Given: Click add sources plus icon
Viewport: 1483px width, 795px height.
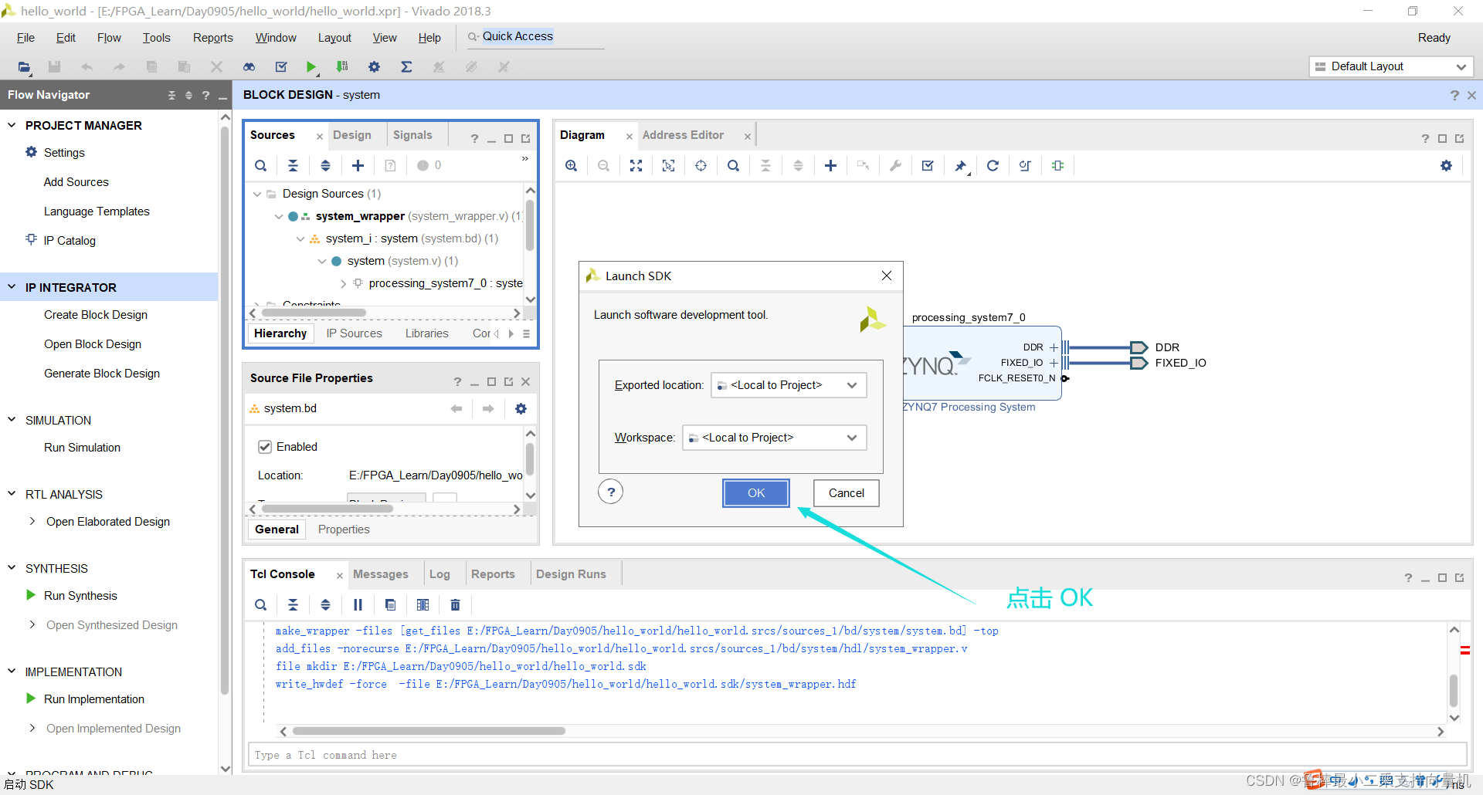Looking at the screenshot, I should 358,165.
